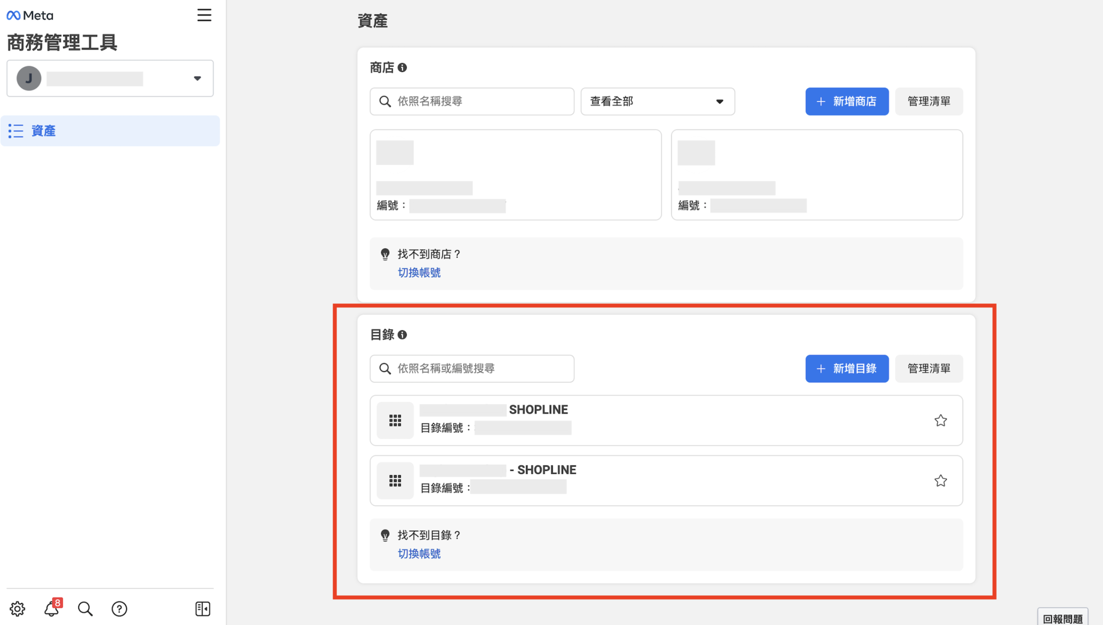The image size is (1103, 625).
Task: Open the second shop card
Action: [x=817, y=175]
